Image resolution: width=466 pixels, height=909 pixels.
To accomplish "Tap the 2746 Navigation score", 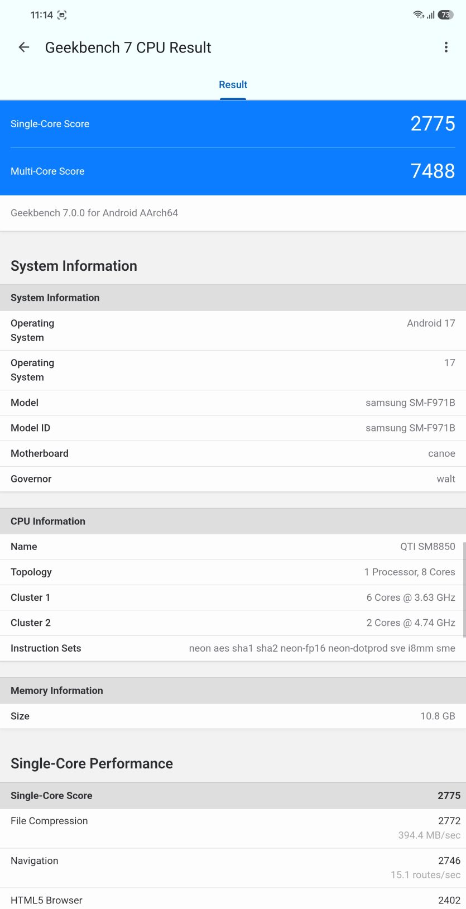I will click(449, 860).
